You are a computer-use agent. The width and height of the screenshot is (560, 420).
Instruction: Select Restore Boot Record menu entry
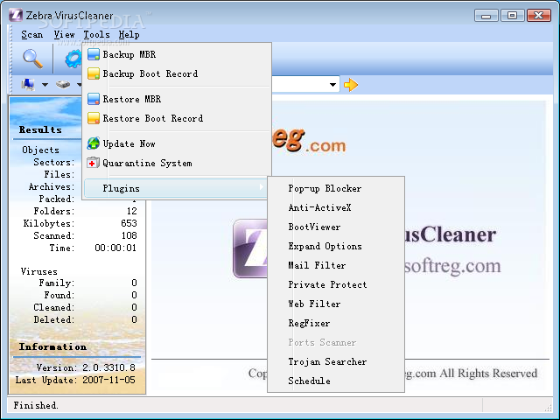(177, 118)
